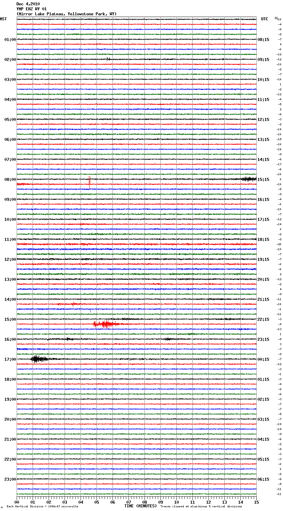Click the "04:00" MST time label
The width and height of the screenshot is (283, 511).
(x=10, y=100)
